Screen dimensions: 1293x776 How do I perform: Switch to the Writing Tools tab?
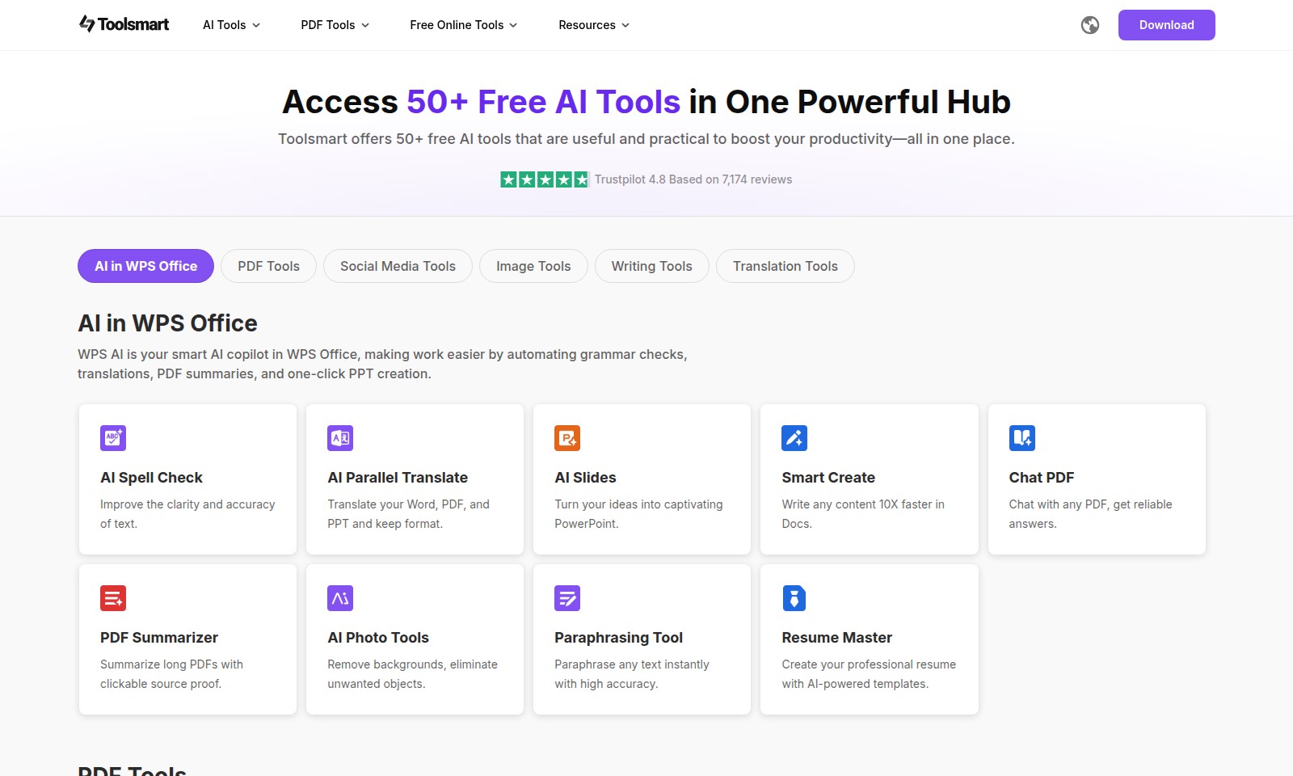click(651, 266)
